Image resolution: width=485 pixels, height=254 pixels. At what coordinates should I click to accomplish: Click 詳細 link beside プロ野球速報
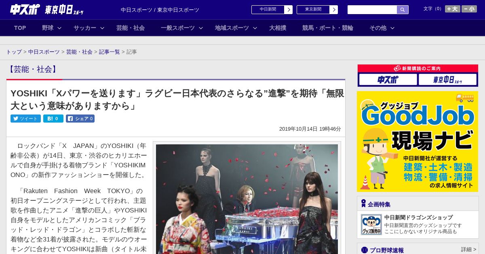point(468,250)
